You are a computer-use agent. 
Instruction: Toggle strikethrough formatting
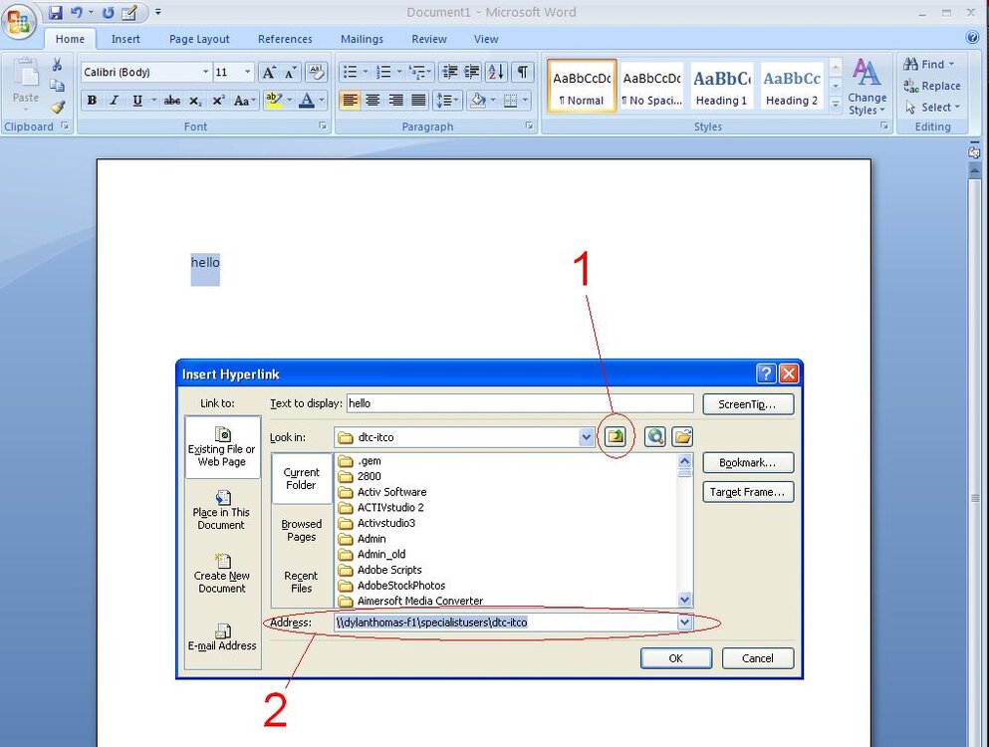click(x=172, y=101)
